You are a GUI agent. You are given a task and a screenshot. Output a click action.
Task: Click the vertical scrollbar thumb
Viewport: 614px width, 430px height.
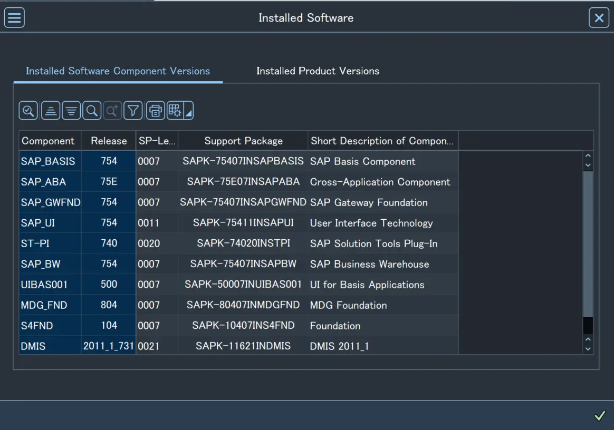[x=588, y=244]
